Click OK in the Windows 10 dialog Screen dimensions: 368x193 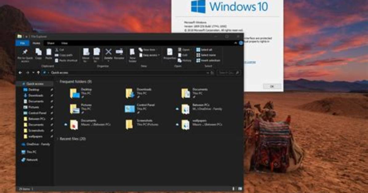(x=272, y=86)
